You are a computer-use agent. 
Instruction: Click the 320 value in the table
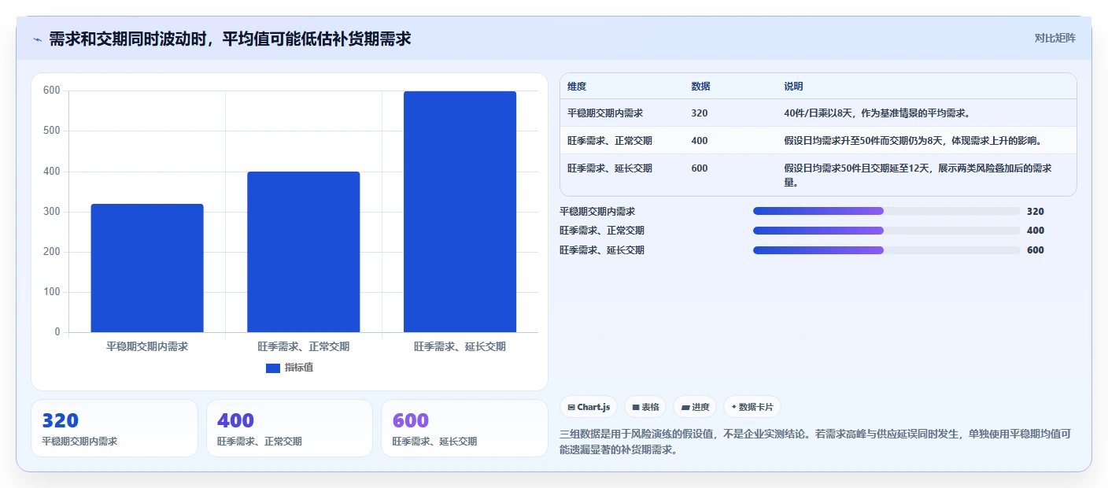coord(699,113)
